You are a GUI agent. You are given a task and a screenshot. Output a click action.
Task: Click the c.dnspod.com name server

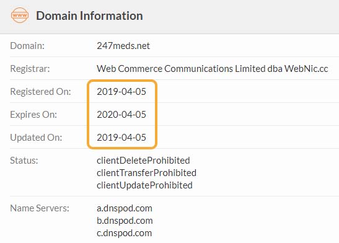[x=125, y=233]
